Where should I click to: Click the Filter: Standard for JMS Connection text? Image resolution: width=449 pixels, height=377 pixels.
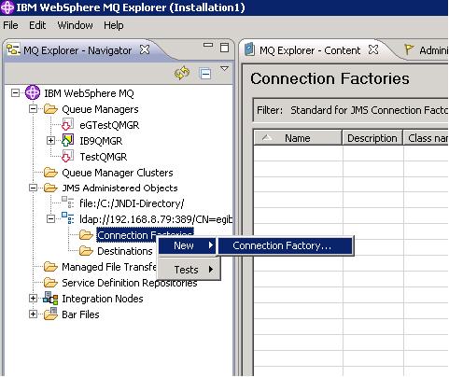pos(352,110)
